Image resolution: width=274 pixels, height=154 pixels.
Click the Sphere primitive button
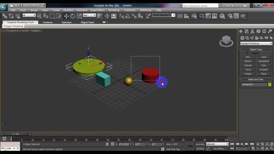[248, 61]
